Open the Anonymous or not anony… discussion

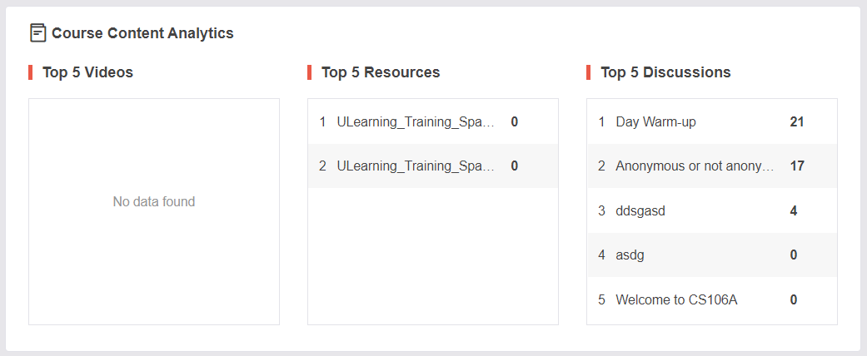coord(711,166)
